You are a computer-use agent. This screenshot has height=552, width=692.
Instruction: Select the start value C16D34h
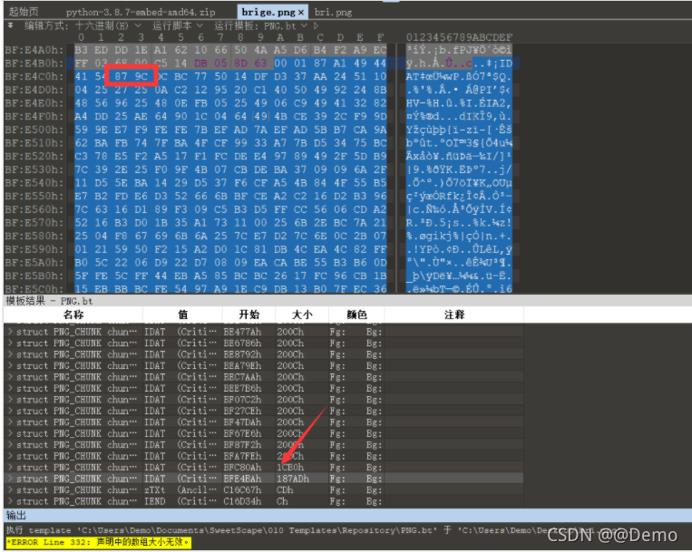coord(242,501)
